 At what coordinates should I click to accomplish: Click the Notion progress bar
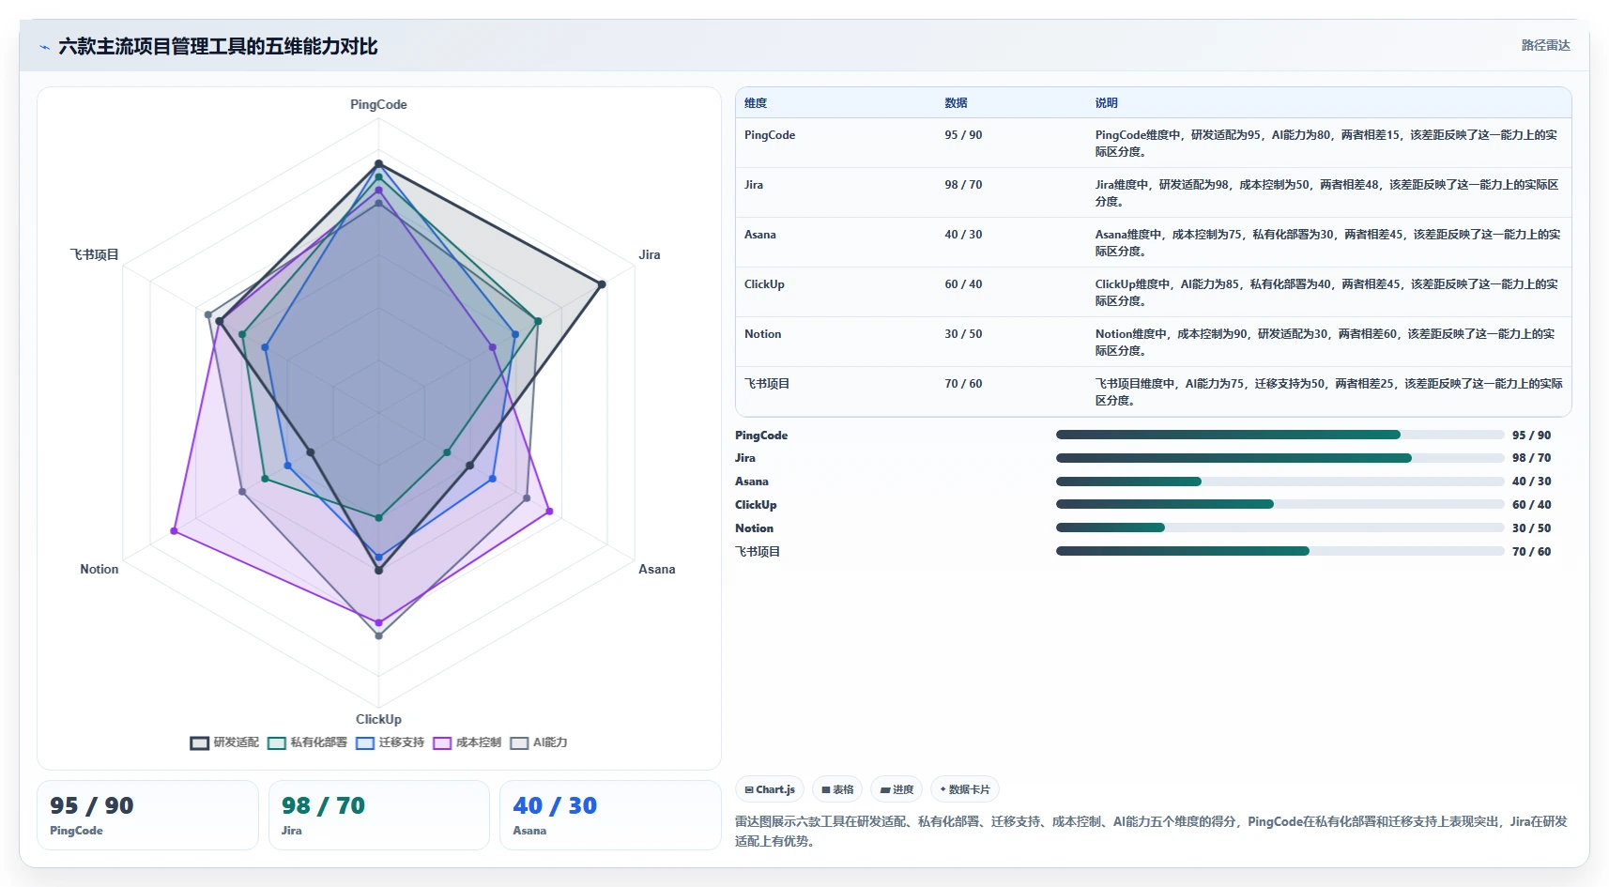pyautogui.click(x=1280, y=528)
